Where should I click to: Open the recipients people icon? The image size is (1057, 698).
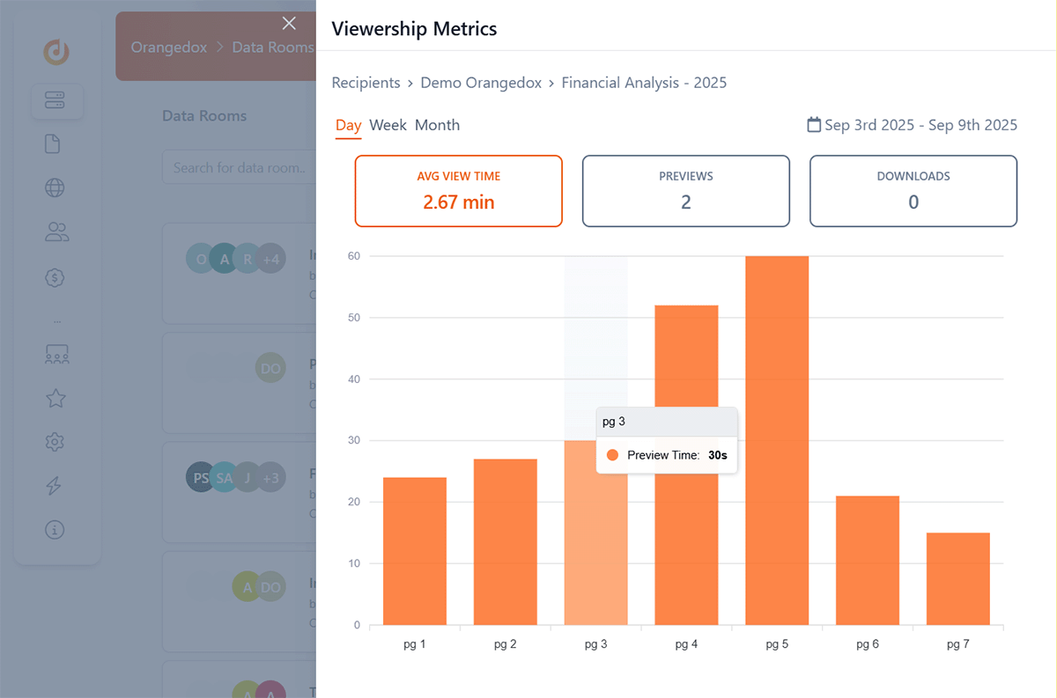tap(56, 232)
